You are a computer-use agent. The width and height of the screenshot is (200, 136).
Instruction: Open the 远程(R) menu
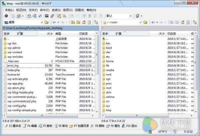tap(79, 10)
